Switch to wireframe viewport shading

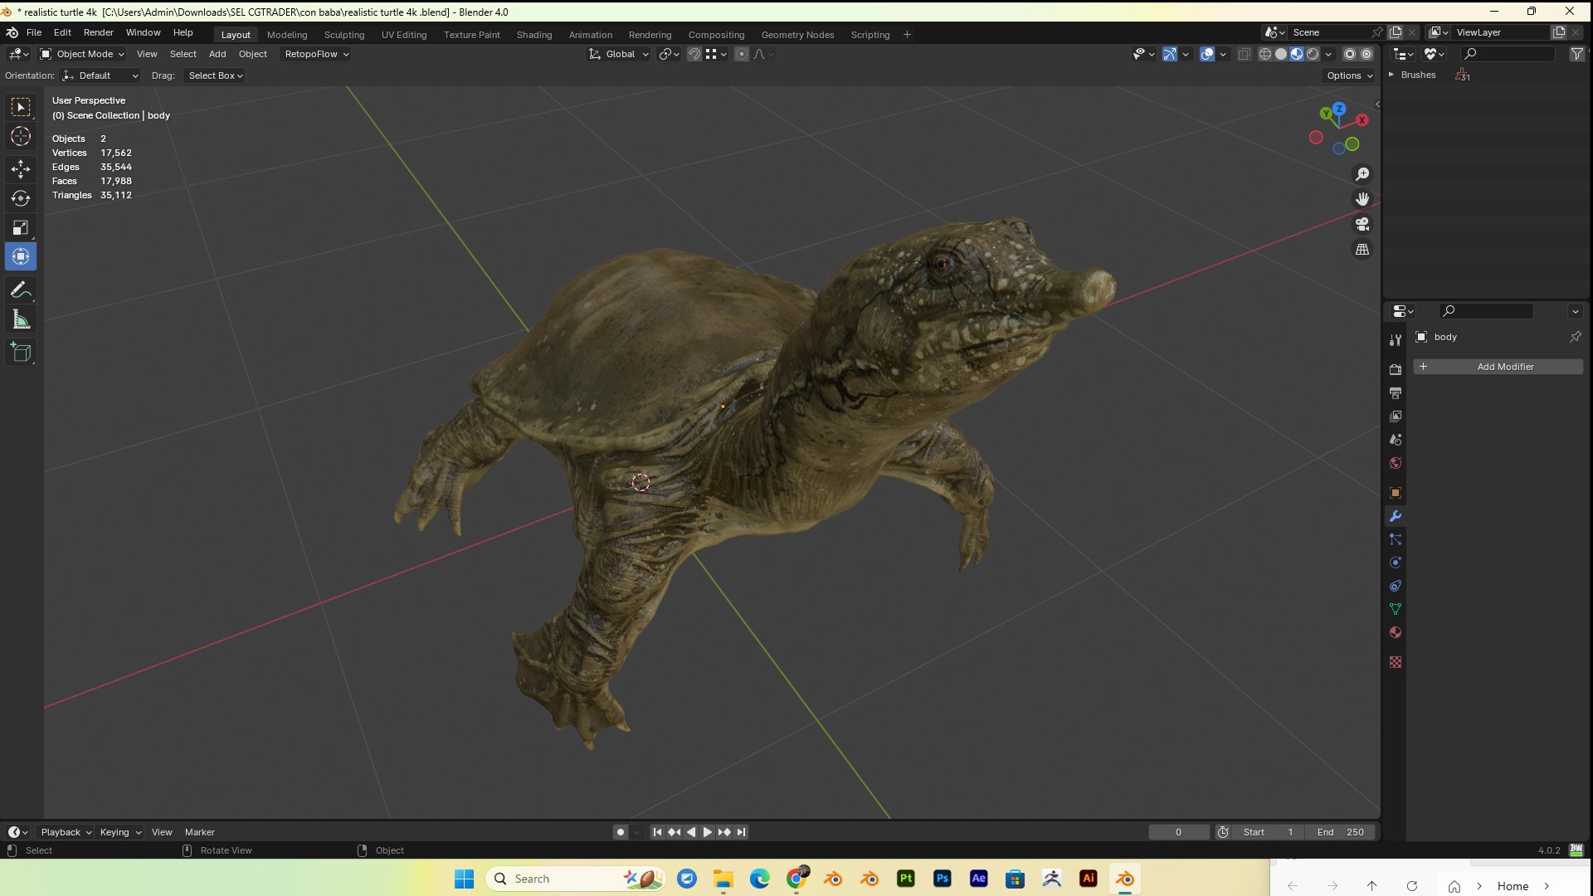tap(1265, 54)
